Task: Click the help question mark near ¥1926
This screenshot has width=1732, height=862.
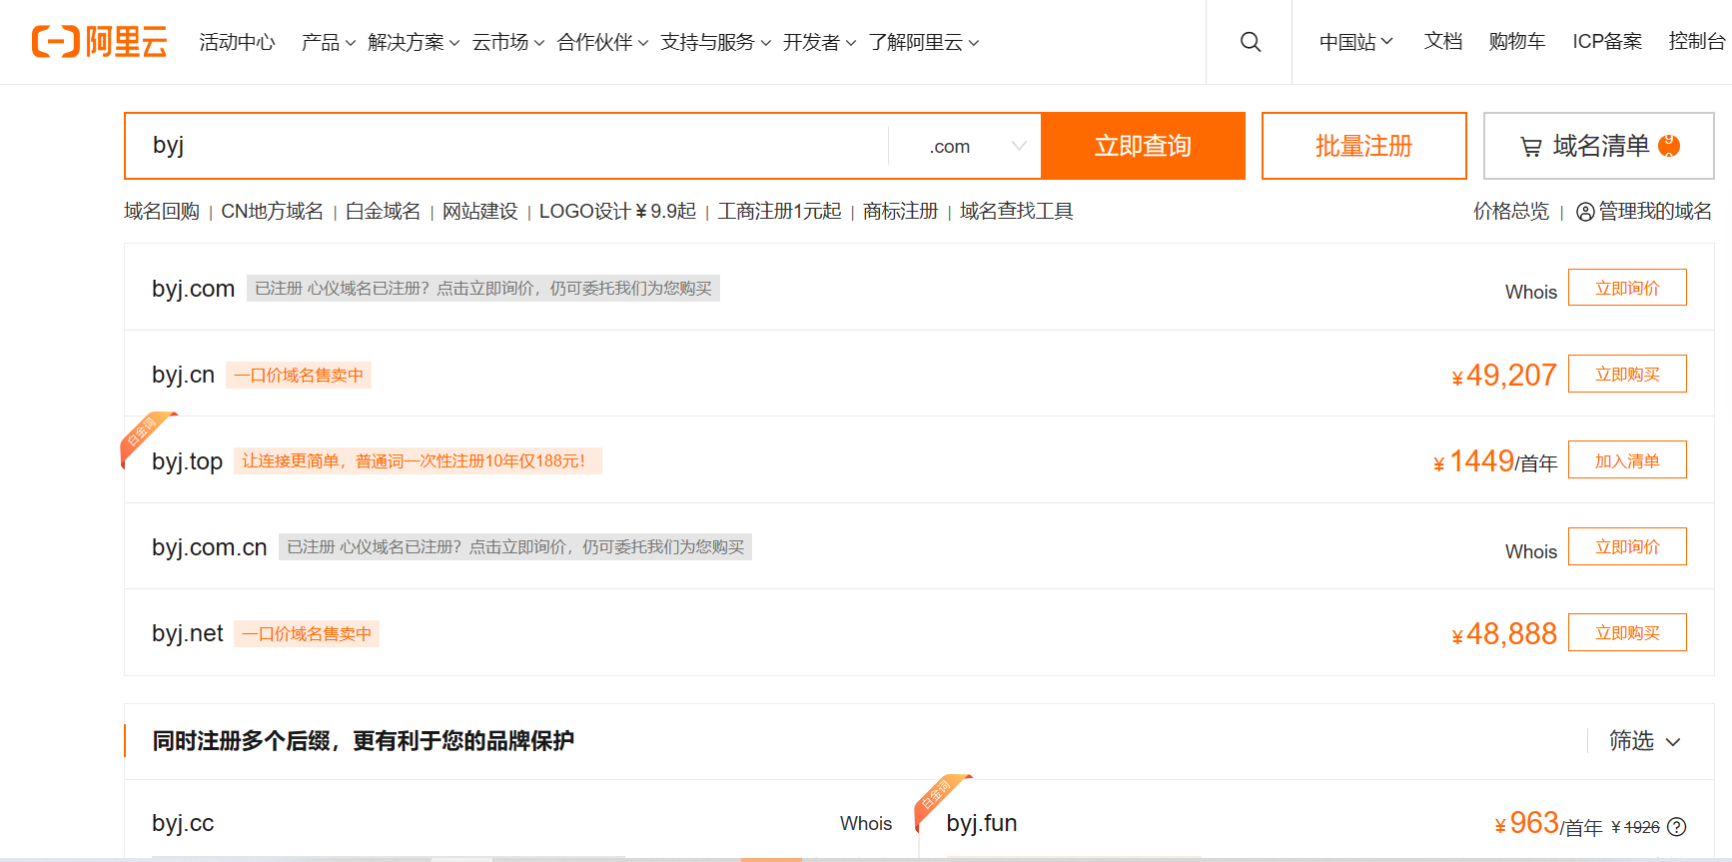Action: 1677,827
